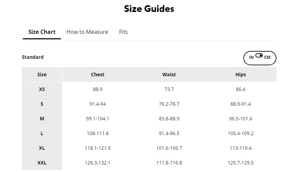Select the XXL size row label
Image resolution: width=302 pixels, height=173 pixels.
pos(42,163)
